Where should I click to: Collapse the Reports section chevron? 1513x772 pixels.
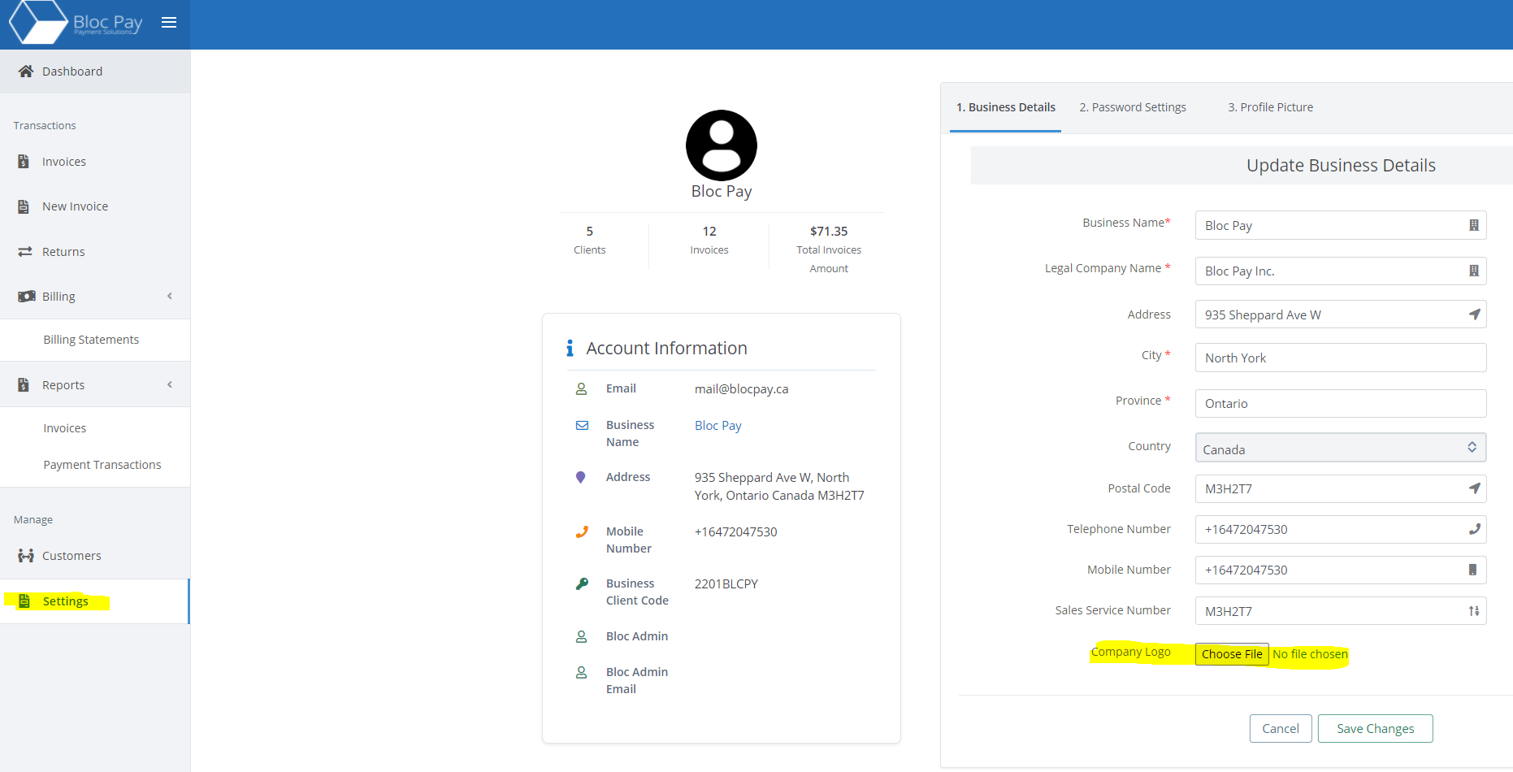(x=170, y=384)
